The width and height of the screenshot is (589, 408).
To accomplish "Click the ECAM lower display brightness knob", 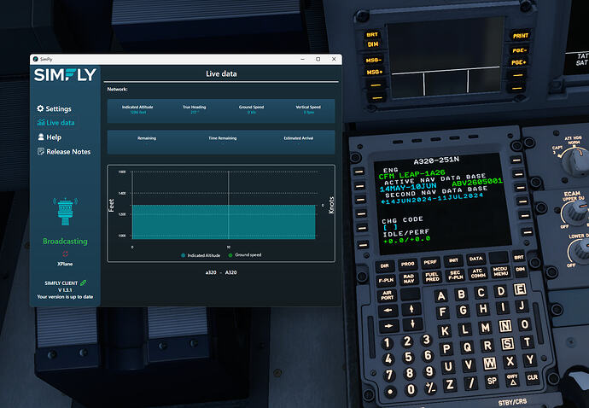I will tap(580, 249).
